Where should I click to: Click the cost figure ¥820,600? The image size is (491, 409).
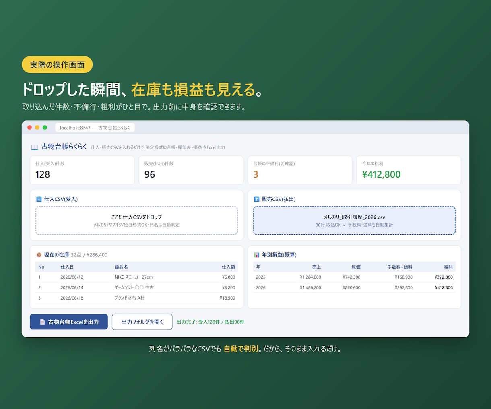(x=351, y=287)
